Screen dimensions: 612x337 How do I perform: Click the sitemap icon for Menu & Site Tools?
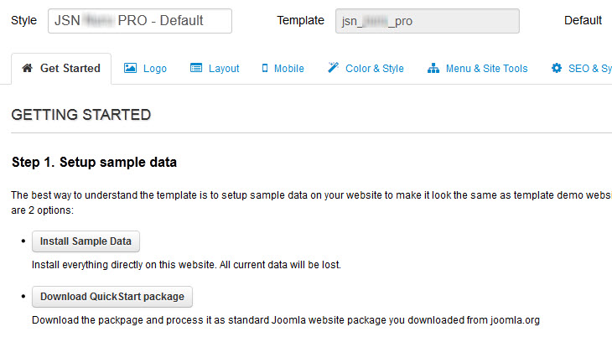[433, 69]
